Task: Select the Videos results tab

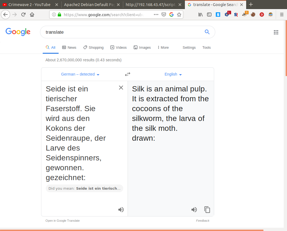Action: [x=118, y=48]
